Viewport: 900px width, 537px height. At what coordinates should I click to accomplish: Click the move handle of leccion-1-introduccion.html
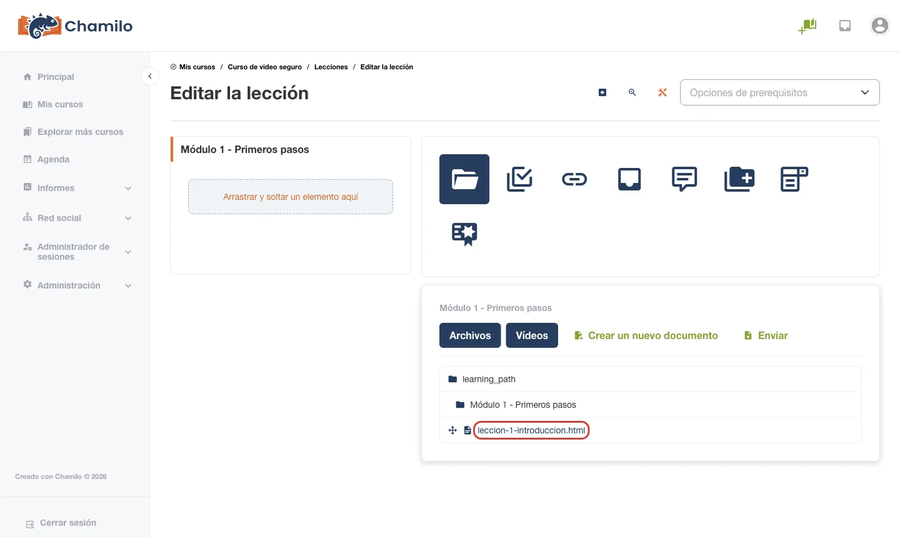(x=452, y=430)
